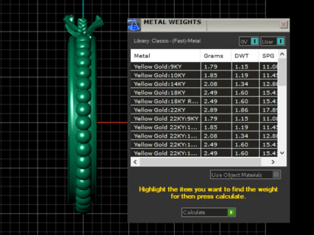Image resolution: width=314 pixels, height=235 pixels.
Task: Select the Yellow Gold 22KY:9KY row
Action: pos(204,119)
